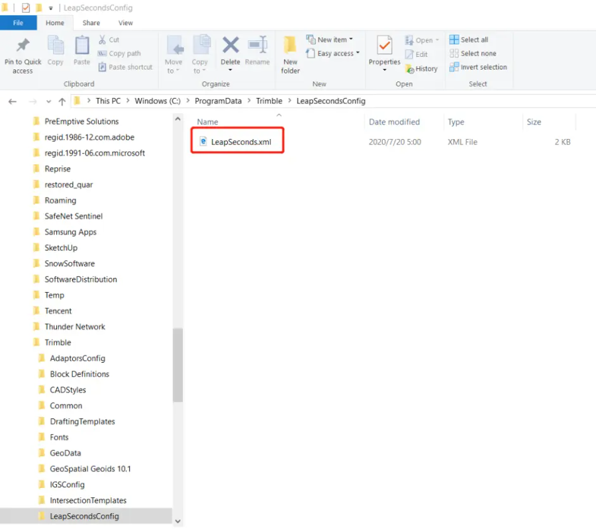
Task: Select the CADStyles folder
Action: tap(68, 390)
